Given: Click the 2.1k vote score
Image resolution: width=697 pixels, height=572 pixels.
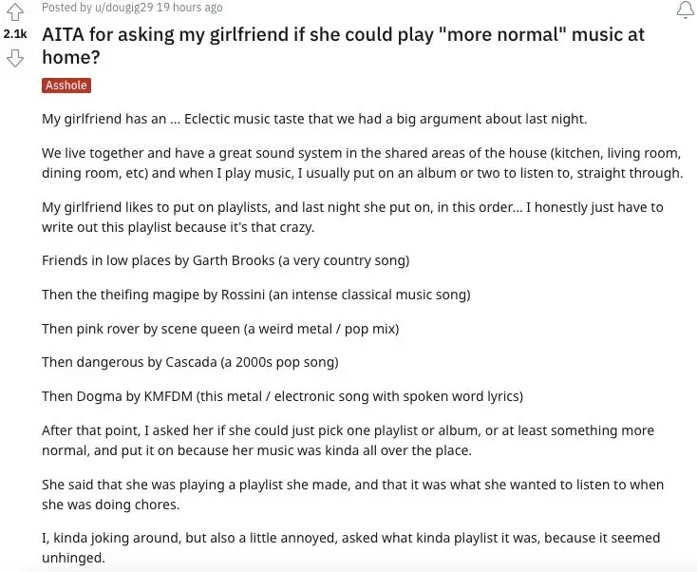Looking at the screenshot, I should coord(15,34).
